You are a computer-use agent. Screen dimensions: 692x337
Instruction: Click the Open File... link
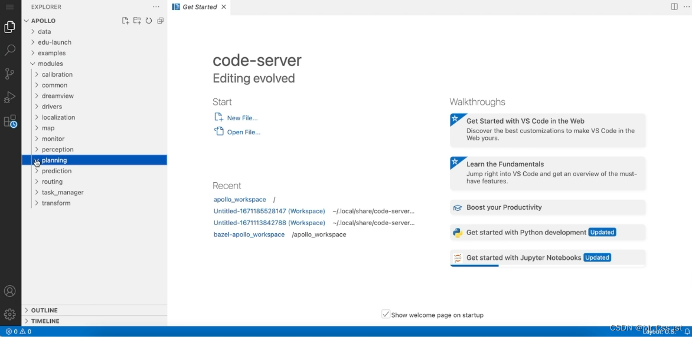tap(244, 132)
